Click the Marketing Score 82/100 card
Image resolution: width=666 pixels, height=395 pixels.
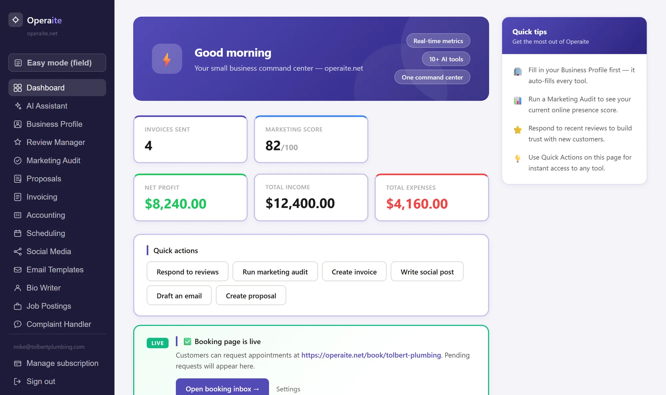click(x=311, y=139)
